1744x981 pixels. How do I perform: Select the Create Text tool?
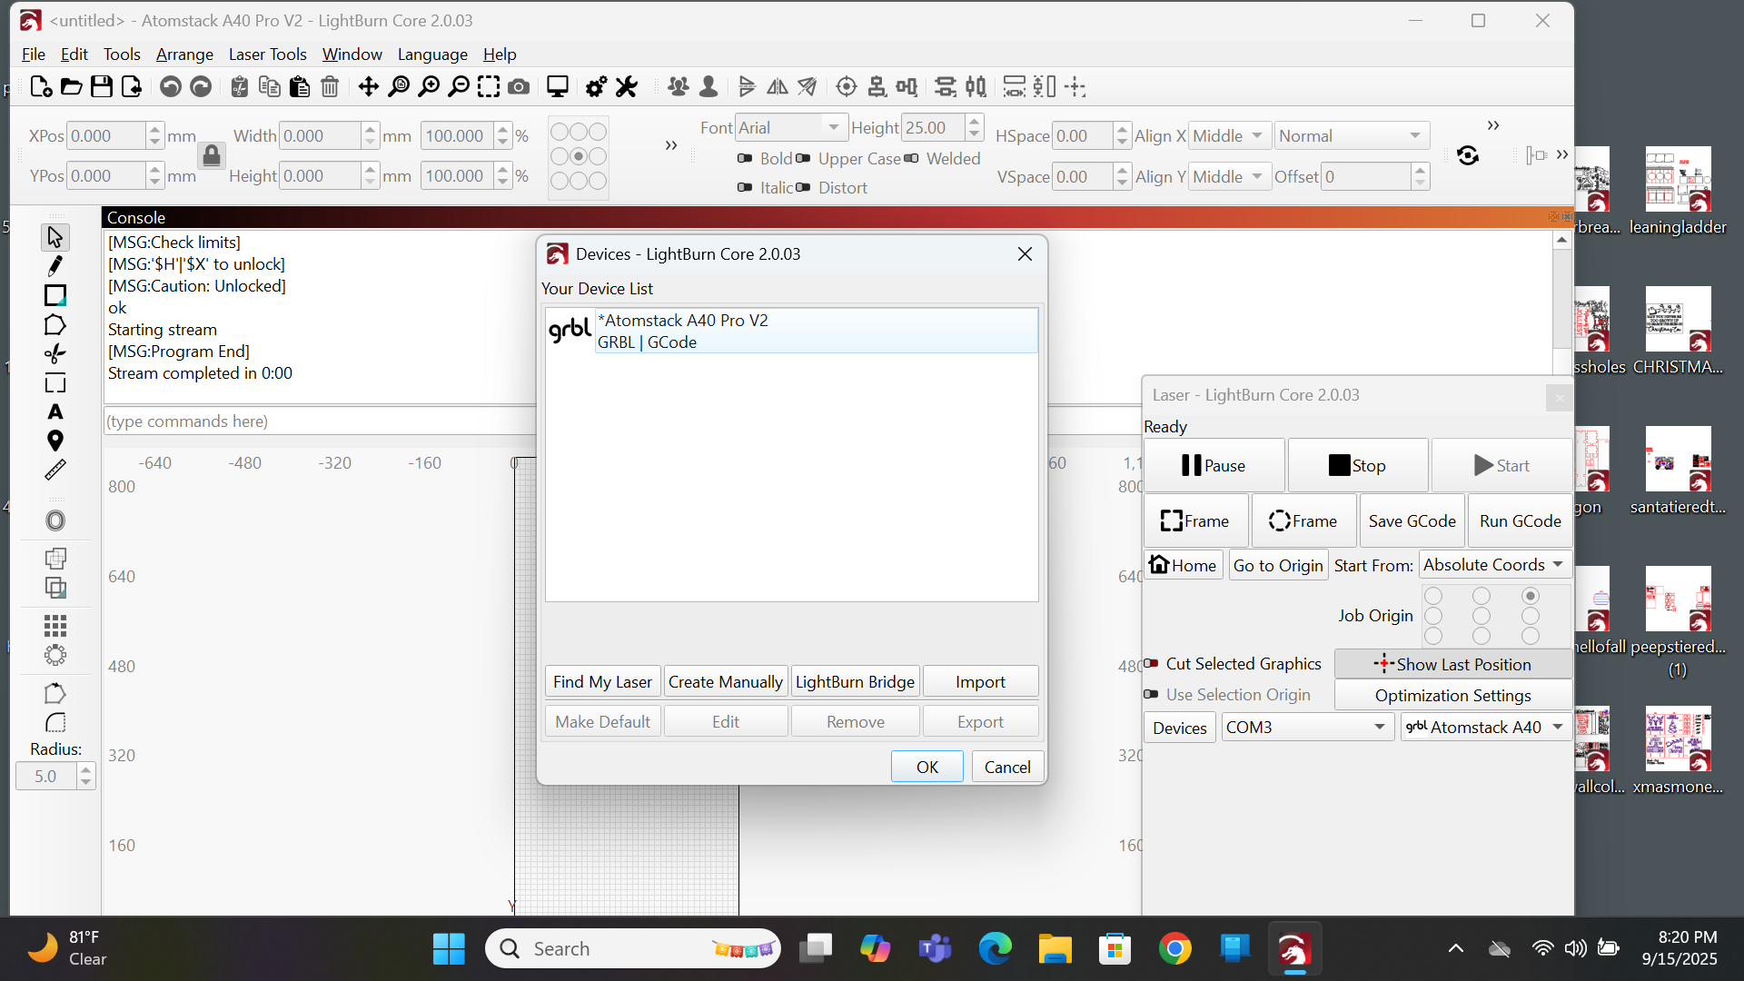(55, 412)
